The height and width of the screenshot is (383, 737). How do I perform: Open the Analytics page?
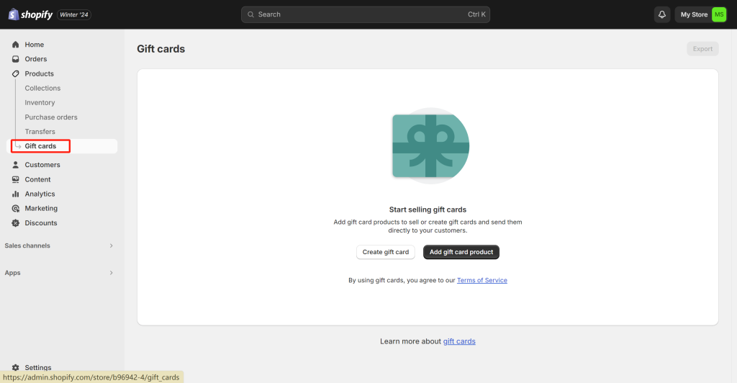pyautogui.click(x=40, y=194)
